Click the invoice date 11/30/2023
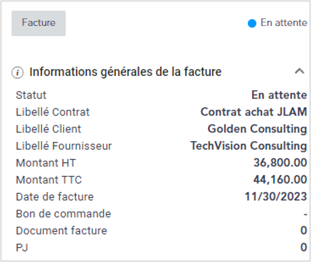311x262 pixels. pos(276,197)
